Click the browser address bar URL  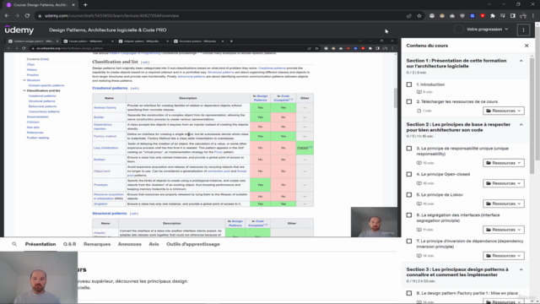click(112, 16)
